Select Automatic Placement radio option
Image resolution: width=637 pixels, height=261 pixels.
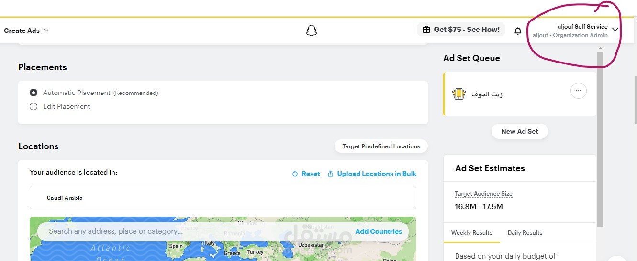pyautogui.click(x=34, y=93)
